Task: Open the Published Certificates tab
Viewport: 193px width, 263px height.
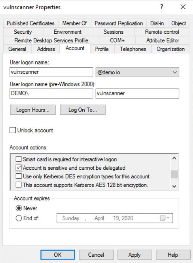Action: point(31,23)
